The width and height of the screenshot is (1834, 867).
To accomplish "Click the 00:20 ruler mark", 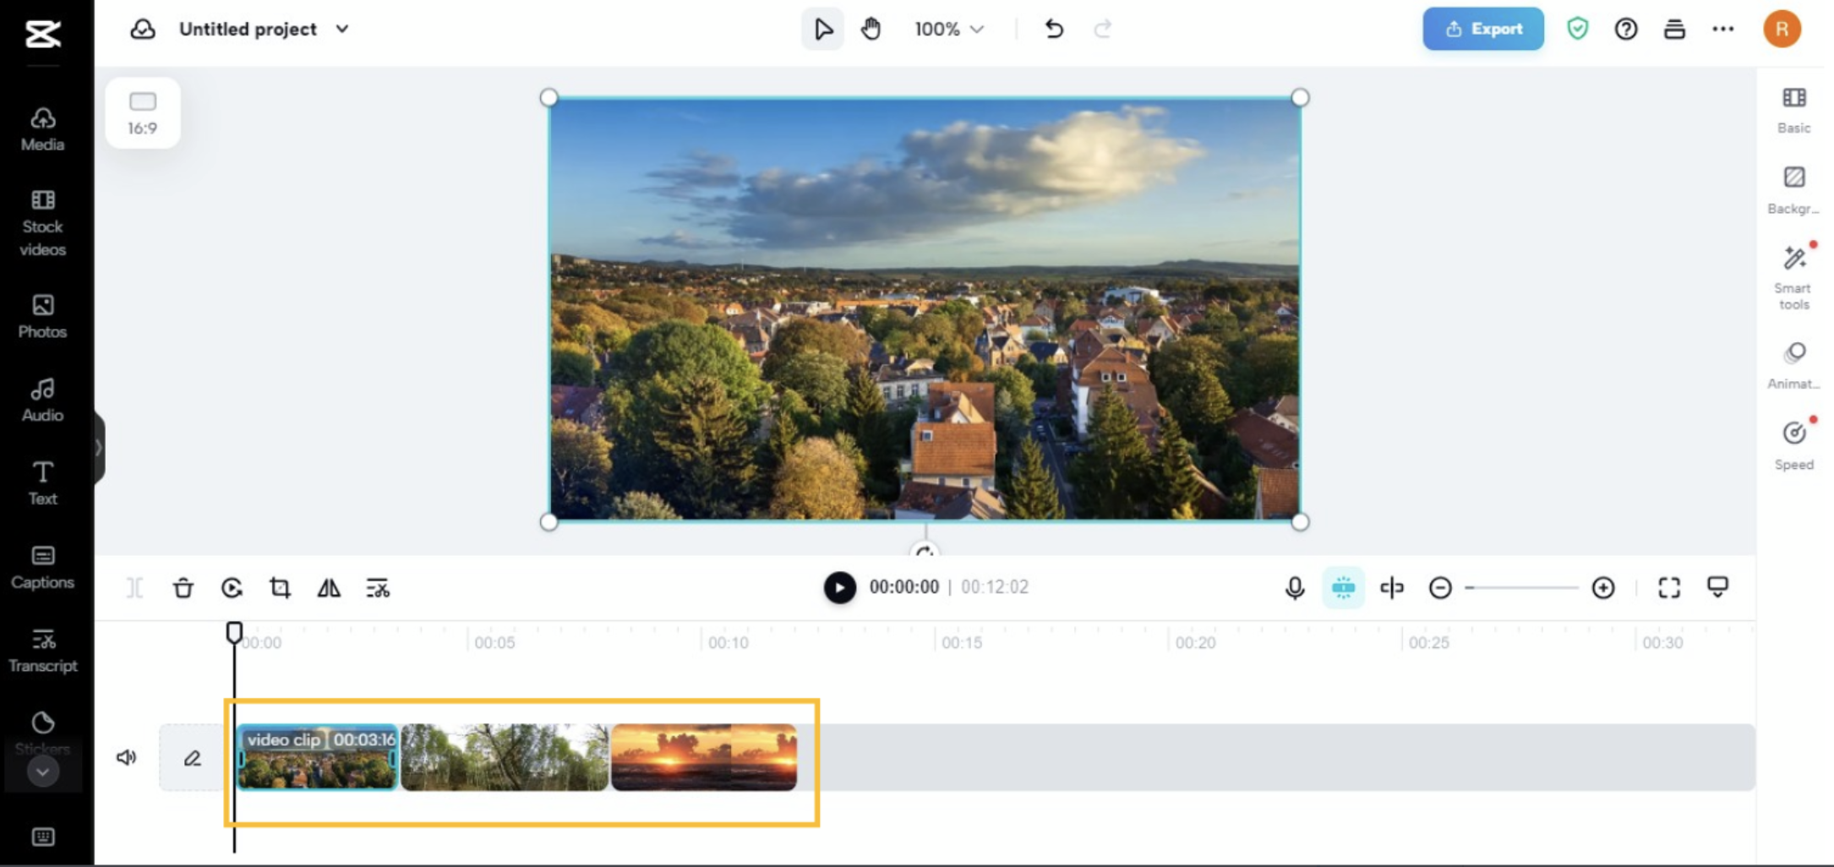I will (1195, 642).
